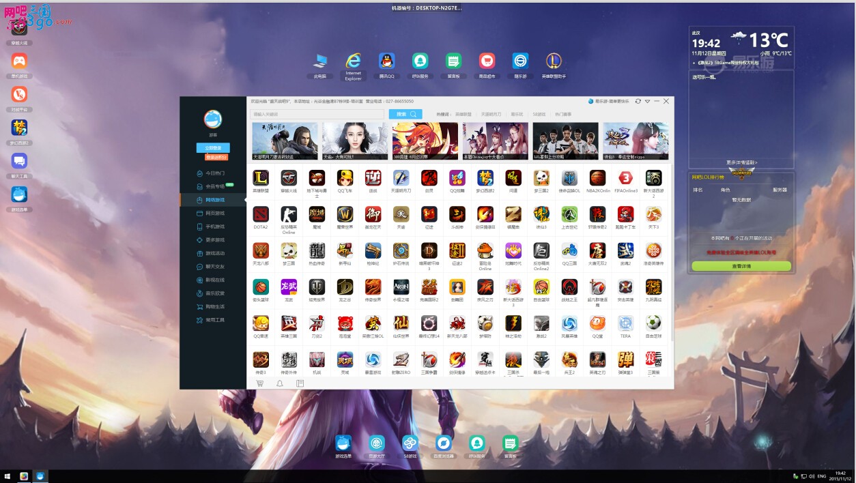Open the LOL赛事上分攻略 banner thumbnail
Image resolution: width=856 pixels, height=483 pixels.
[565, 141]
